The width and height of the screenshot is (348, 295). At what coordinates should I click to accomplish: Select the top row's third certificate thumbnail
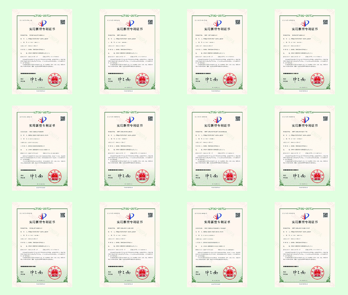point(217,52)
